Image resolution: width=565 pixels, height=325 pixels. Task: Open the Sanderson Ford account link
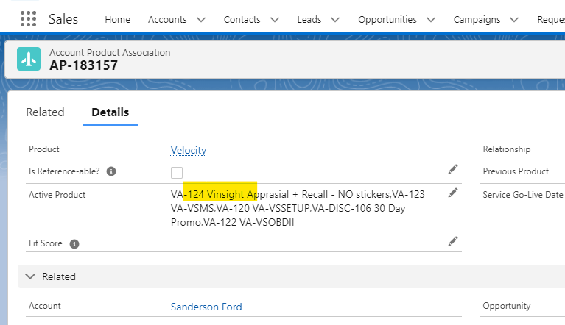(206, 307)
